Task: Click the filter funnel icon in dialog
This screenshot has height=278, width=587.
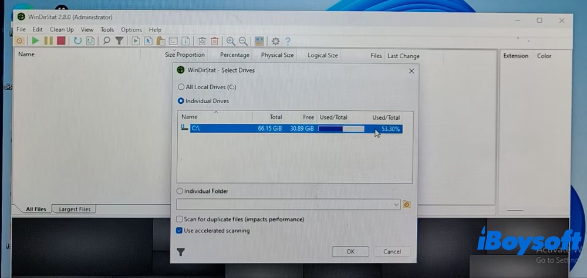Action: tap(181, 252)
